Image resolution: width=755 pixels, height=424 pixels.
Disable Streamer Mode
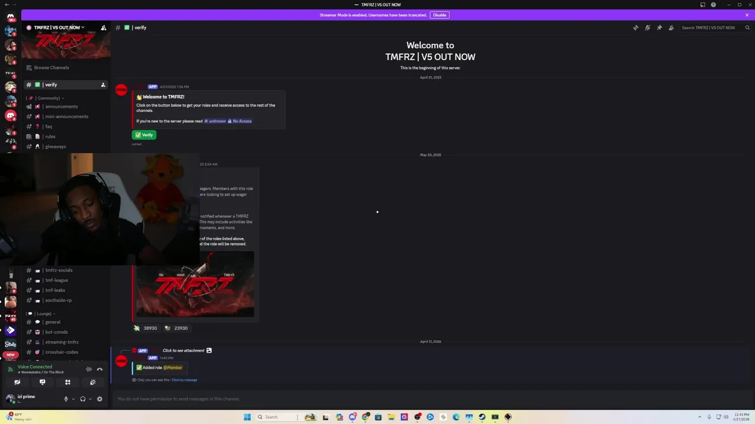pos(439,15)
